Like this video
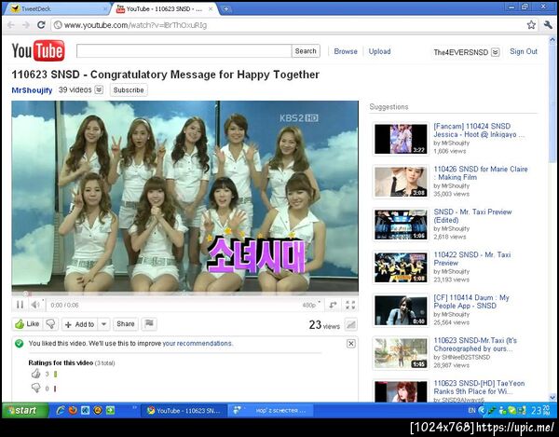This screenshot has width=559, height=437. click(27, 324)
